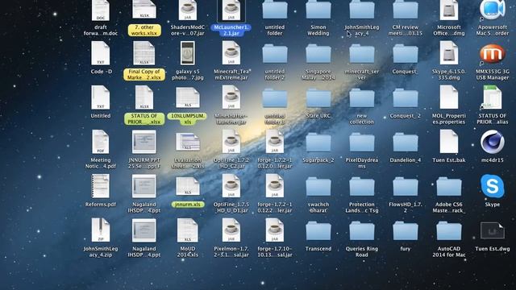The height and width of the screenshot is (290, 516).
Task: Select the minecraft_server folder
Action: pyautogui.click(x=362, y=54)
